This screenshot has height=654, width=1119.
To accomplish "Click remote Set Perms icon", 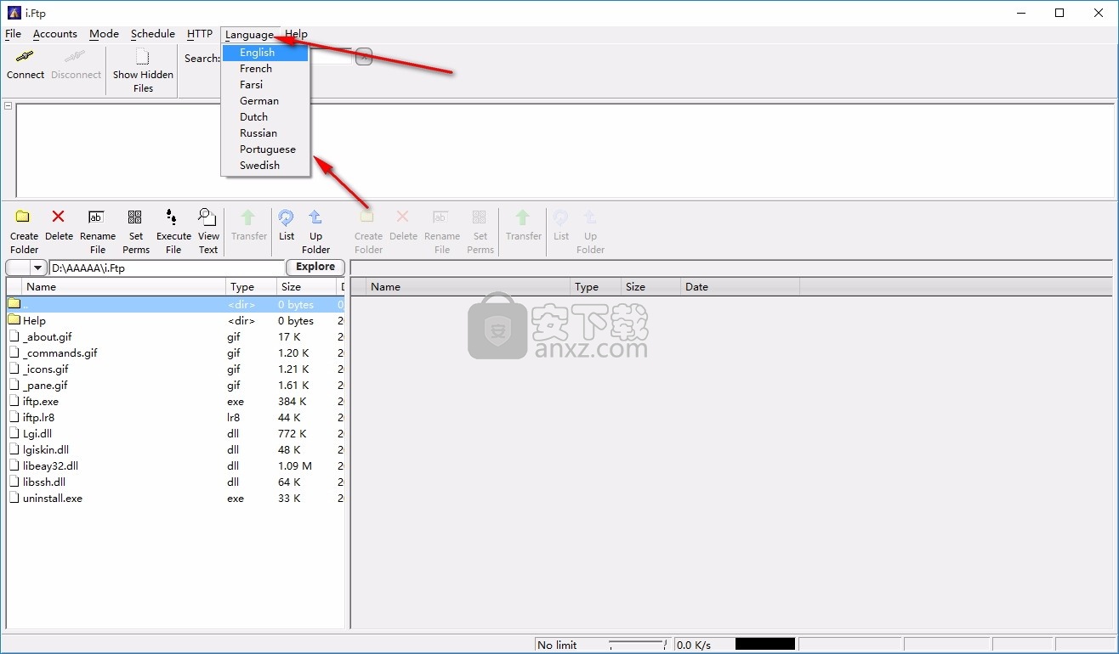I will [x=480, y=217].
